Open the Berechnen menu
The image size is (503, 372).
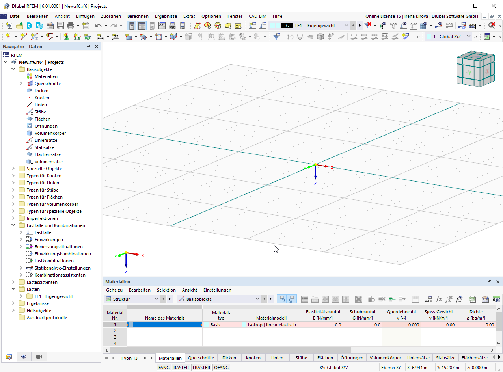(x=138, y=16)
